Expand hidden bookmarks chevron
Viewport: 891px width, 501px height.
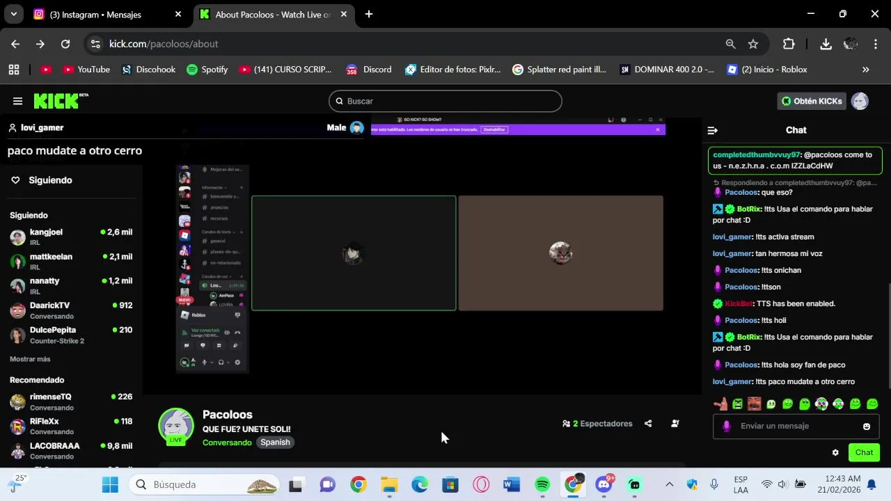coord(866,70)
